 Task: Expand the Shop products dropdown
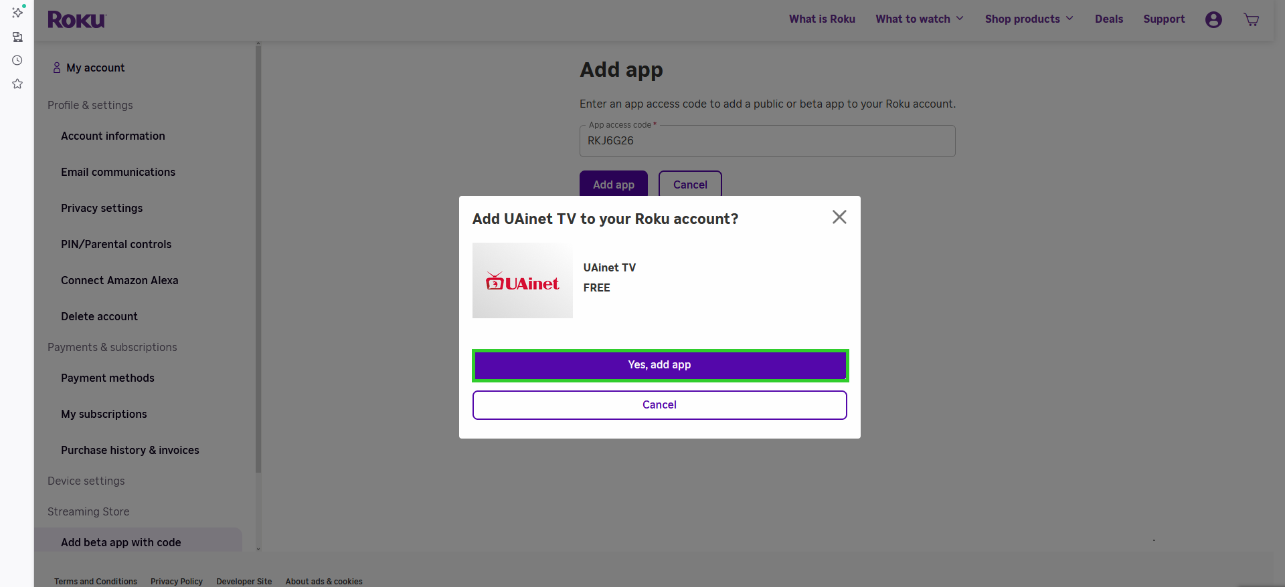click(x=1029, y=19)
